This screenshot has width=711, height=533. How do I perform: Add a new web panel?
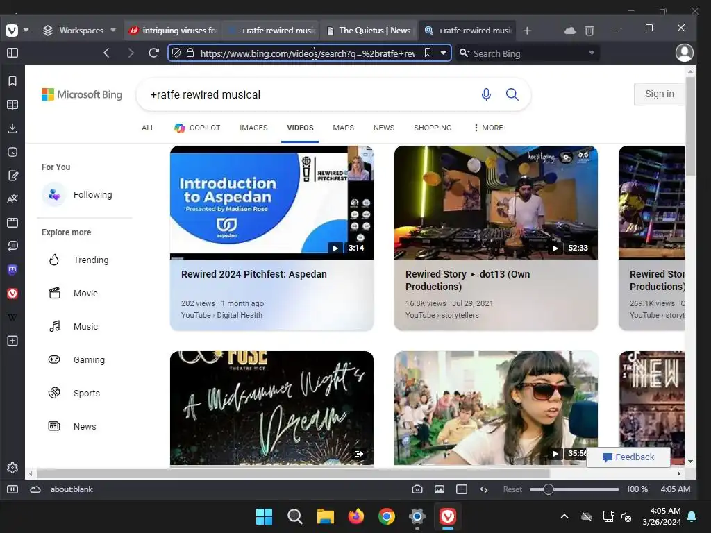coord(12,341)
